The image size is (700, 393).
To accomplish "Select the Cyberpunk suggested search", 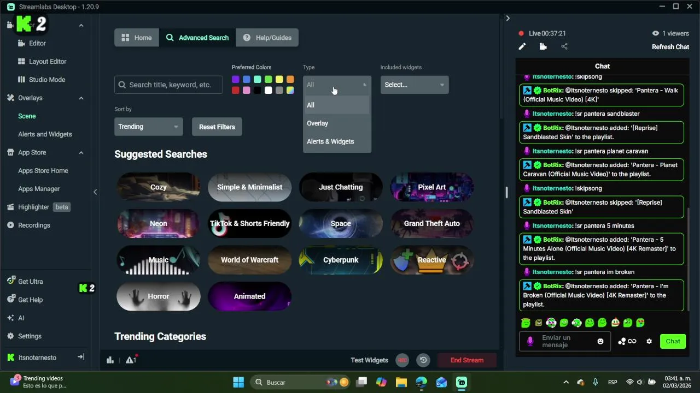I will pos(341,260).
